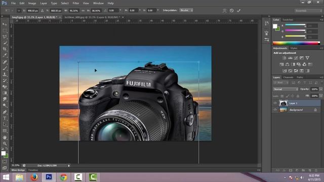The image size is (324, 182).
Task: Open the Fill slider dropdown arrow
Action: coord(321,96)
